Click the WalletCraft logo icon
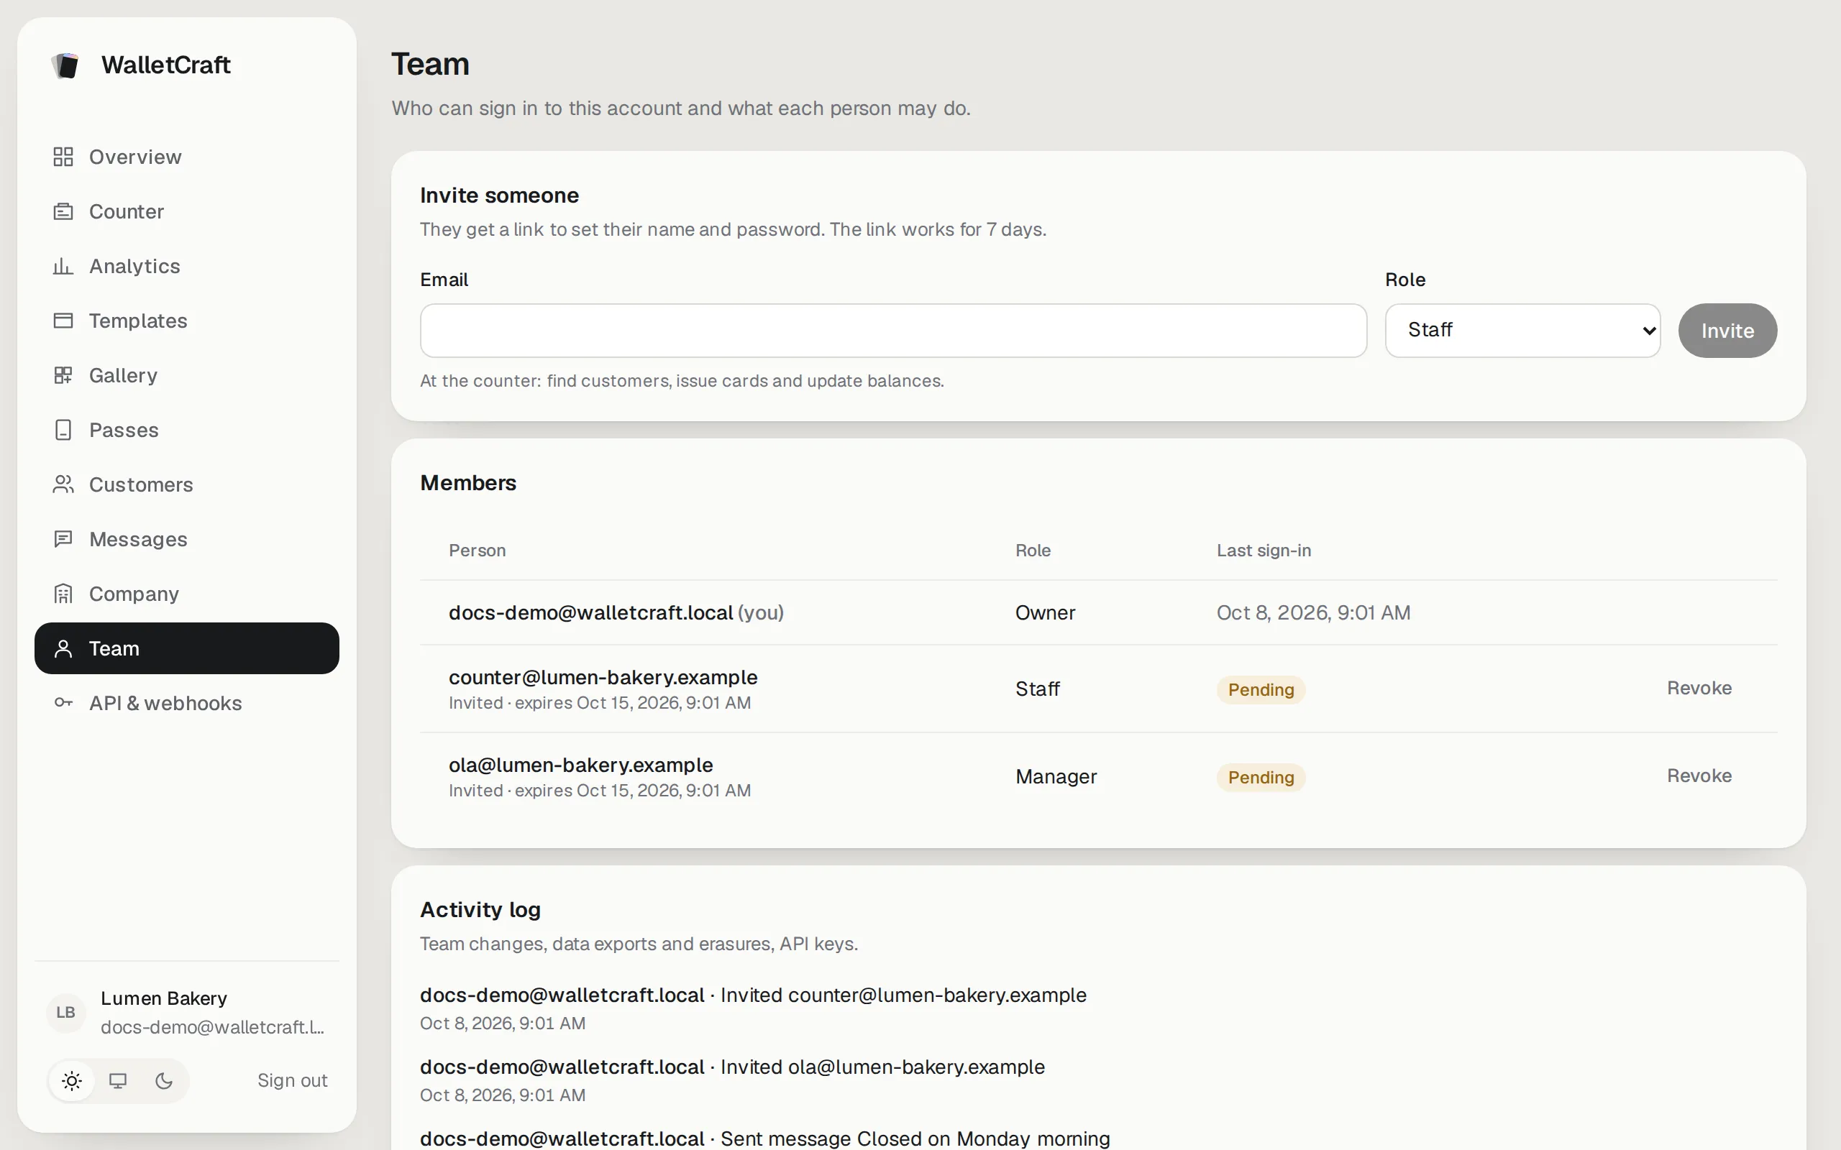 [x=65, y=65]
